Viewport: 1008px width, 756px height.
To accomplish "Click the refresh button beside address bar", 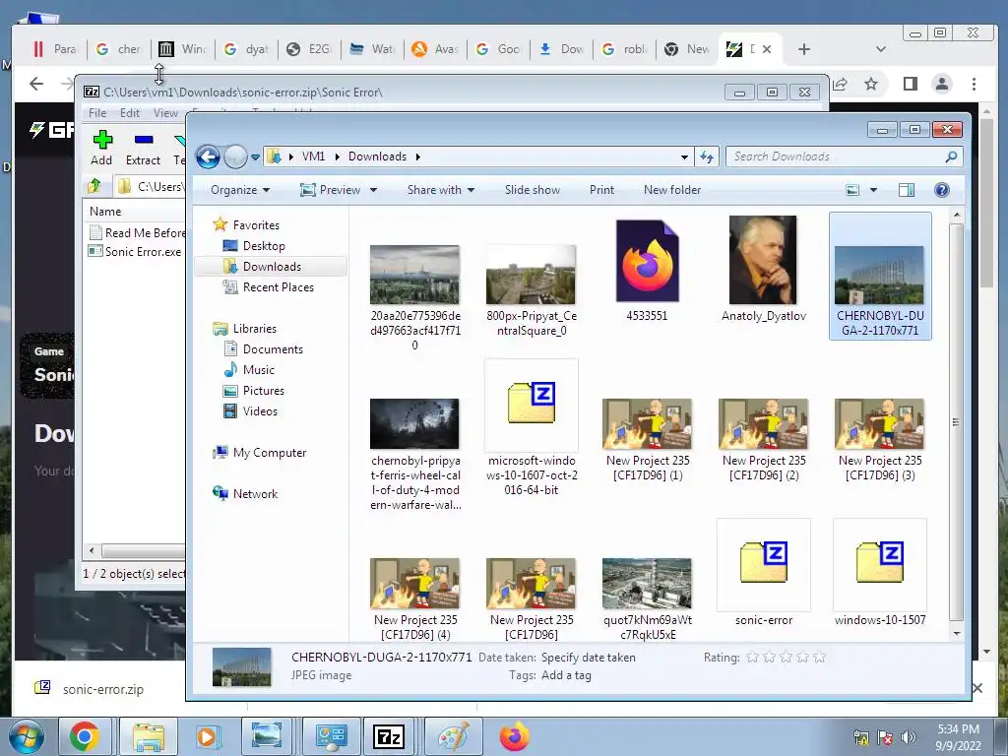I will [707, 157].
